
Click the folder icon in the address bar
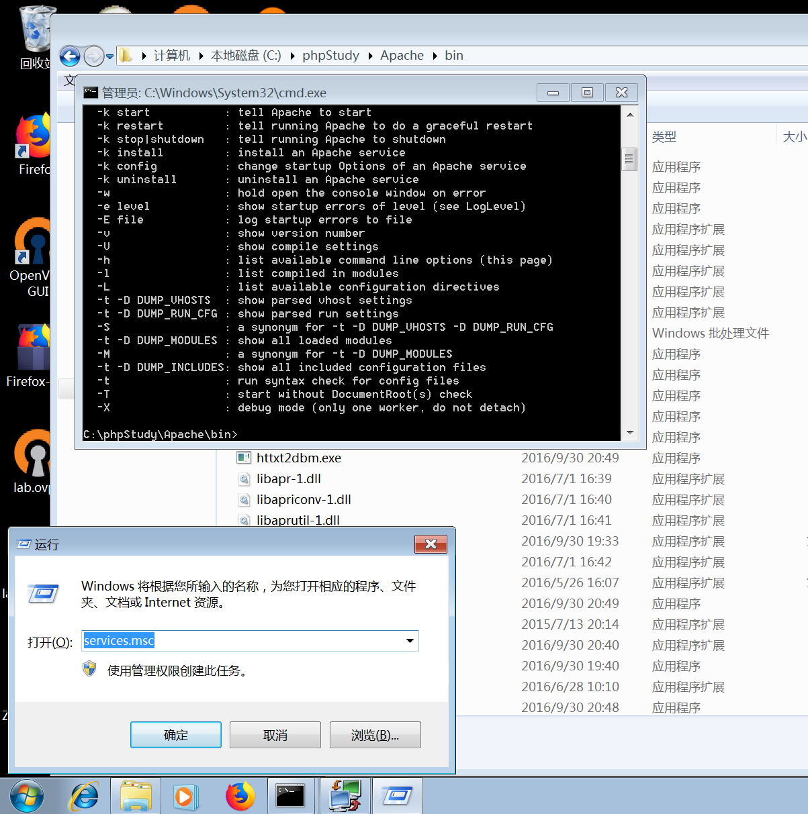[126, 56]
